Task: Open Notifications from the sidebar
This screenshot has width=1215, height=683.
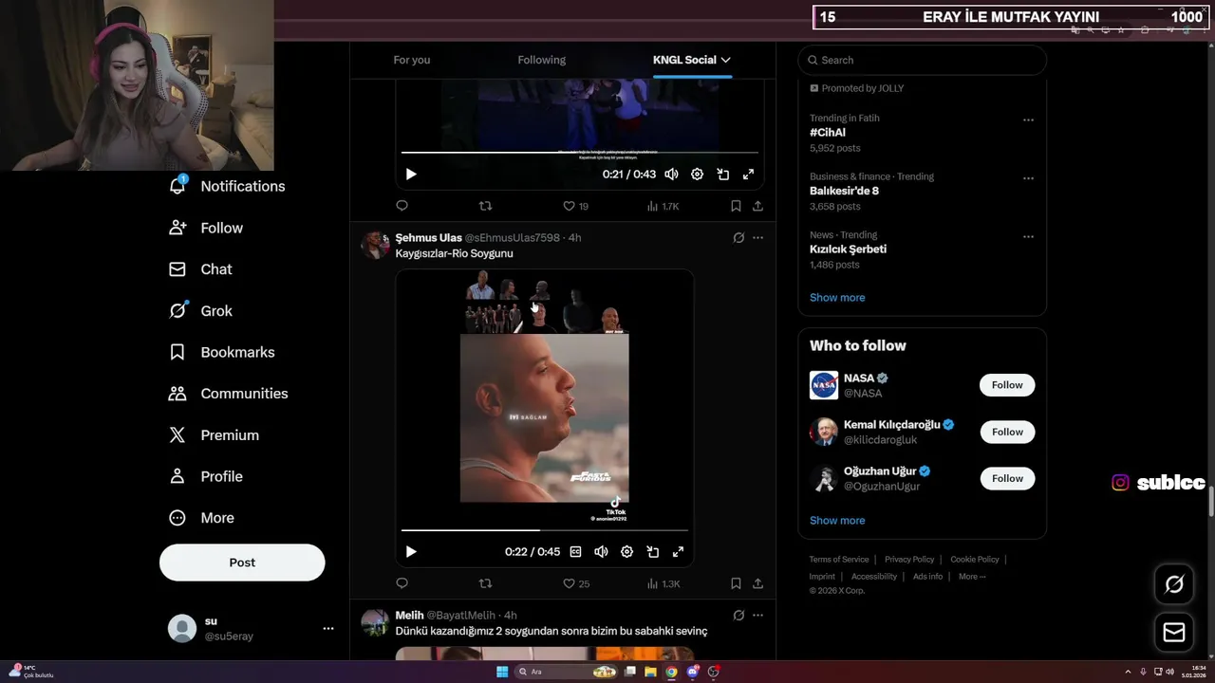Action: pyautogui.click(x=227, y=186)
